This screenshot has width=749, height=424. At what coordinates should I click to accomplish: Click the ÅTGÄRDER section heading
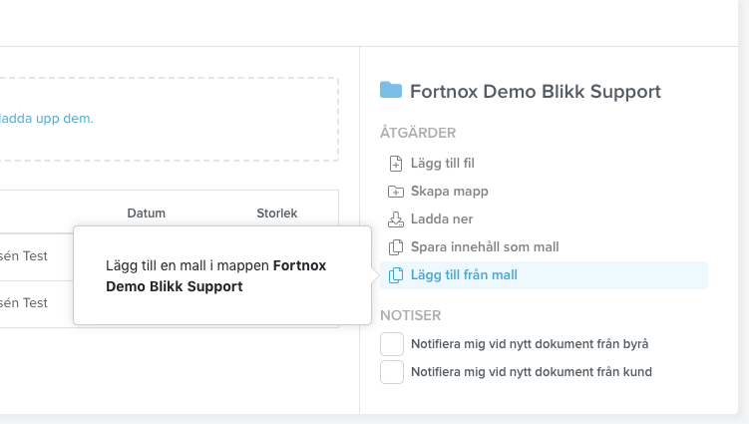[418, 133]
